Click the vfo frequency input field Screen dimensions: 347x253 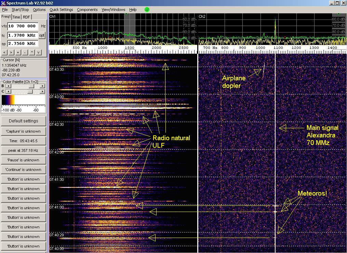tap(22, 26)
